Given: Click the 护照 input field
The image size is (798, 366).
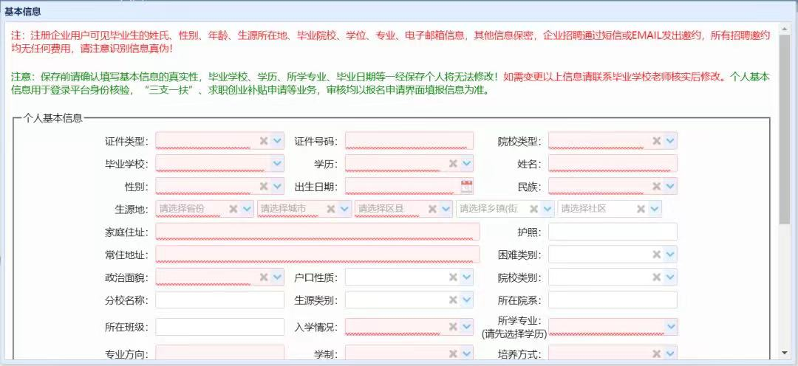Looking at the screenshot, I should click(x=613, y=232).
